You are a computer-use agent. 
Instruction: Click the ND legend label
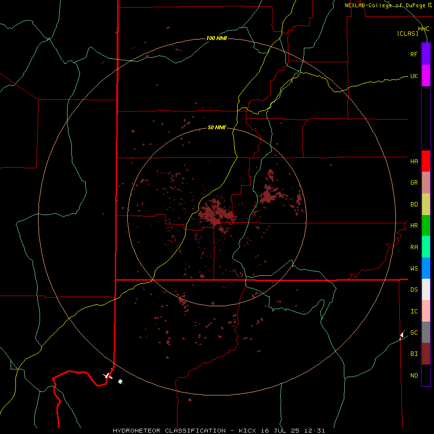click(414, 376)
